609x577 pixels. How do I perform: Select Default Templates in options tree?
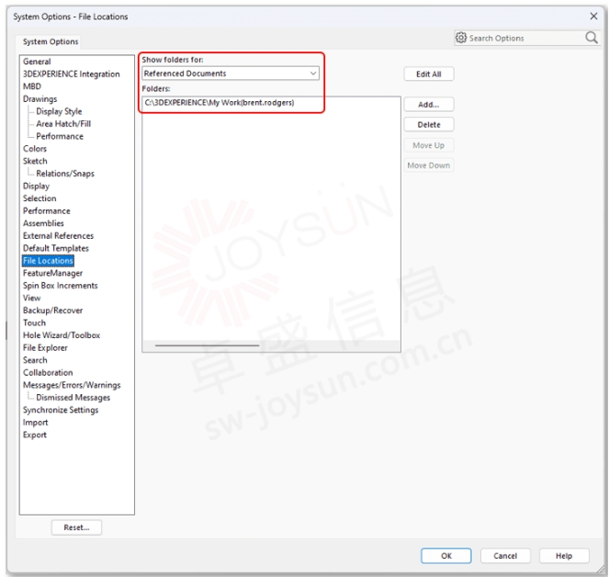[56, 248]
